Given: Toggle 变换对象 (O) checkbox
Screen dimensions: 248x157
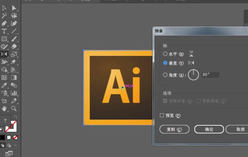Looking at the screenshot, I should [x=165, y=101].
